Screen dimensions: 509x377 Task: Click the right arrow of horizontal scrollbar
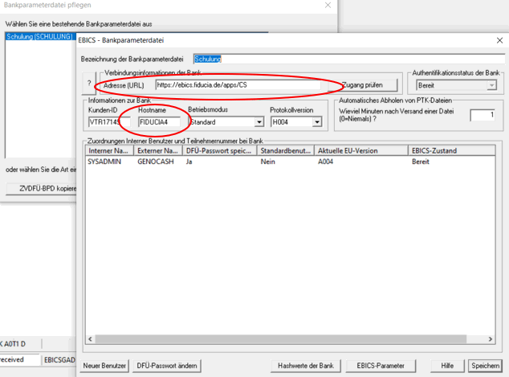491,339
